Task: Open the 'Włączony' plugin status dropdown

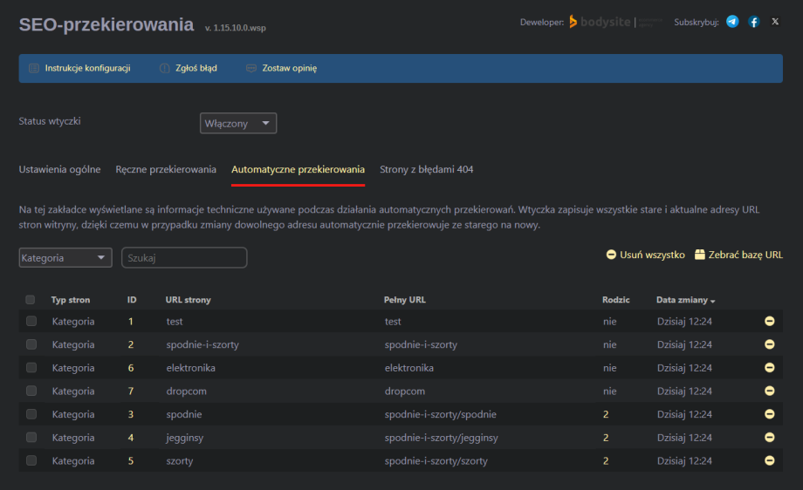Action: click(238, 124)
